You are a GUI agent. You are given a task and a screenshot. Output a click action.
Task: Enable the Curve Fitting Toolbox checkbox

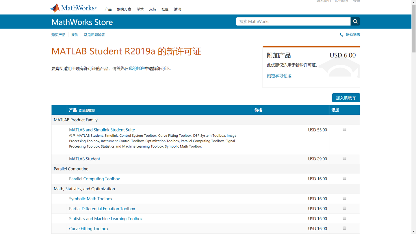(x=344, y=228)
